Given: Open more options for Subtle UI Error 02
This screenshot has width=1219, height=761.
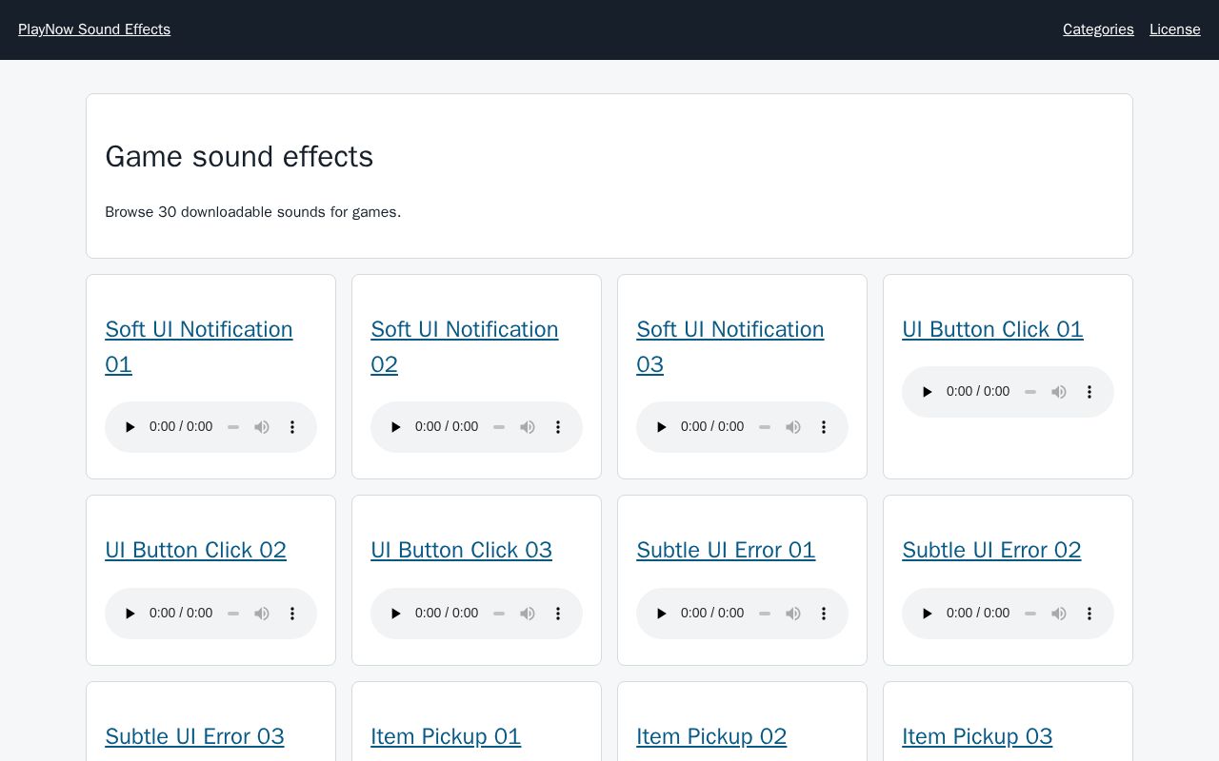Looking at the screenshot, I should coord(1089,614).
